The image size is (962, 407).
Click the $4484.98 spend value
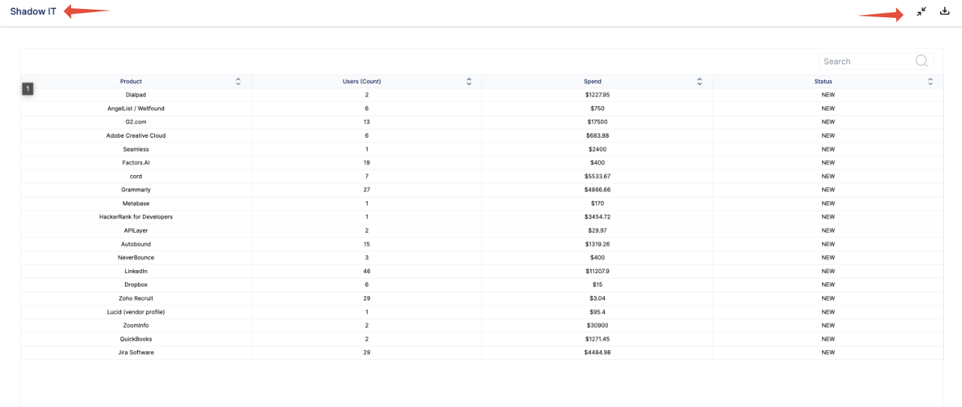597,352
